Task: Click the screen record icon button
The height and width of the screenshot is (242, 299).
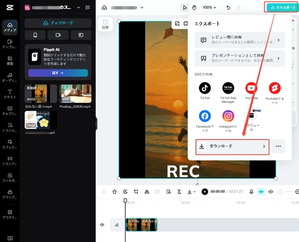Action: tap(81, 35)
